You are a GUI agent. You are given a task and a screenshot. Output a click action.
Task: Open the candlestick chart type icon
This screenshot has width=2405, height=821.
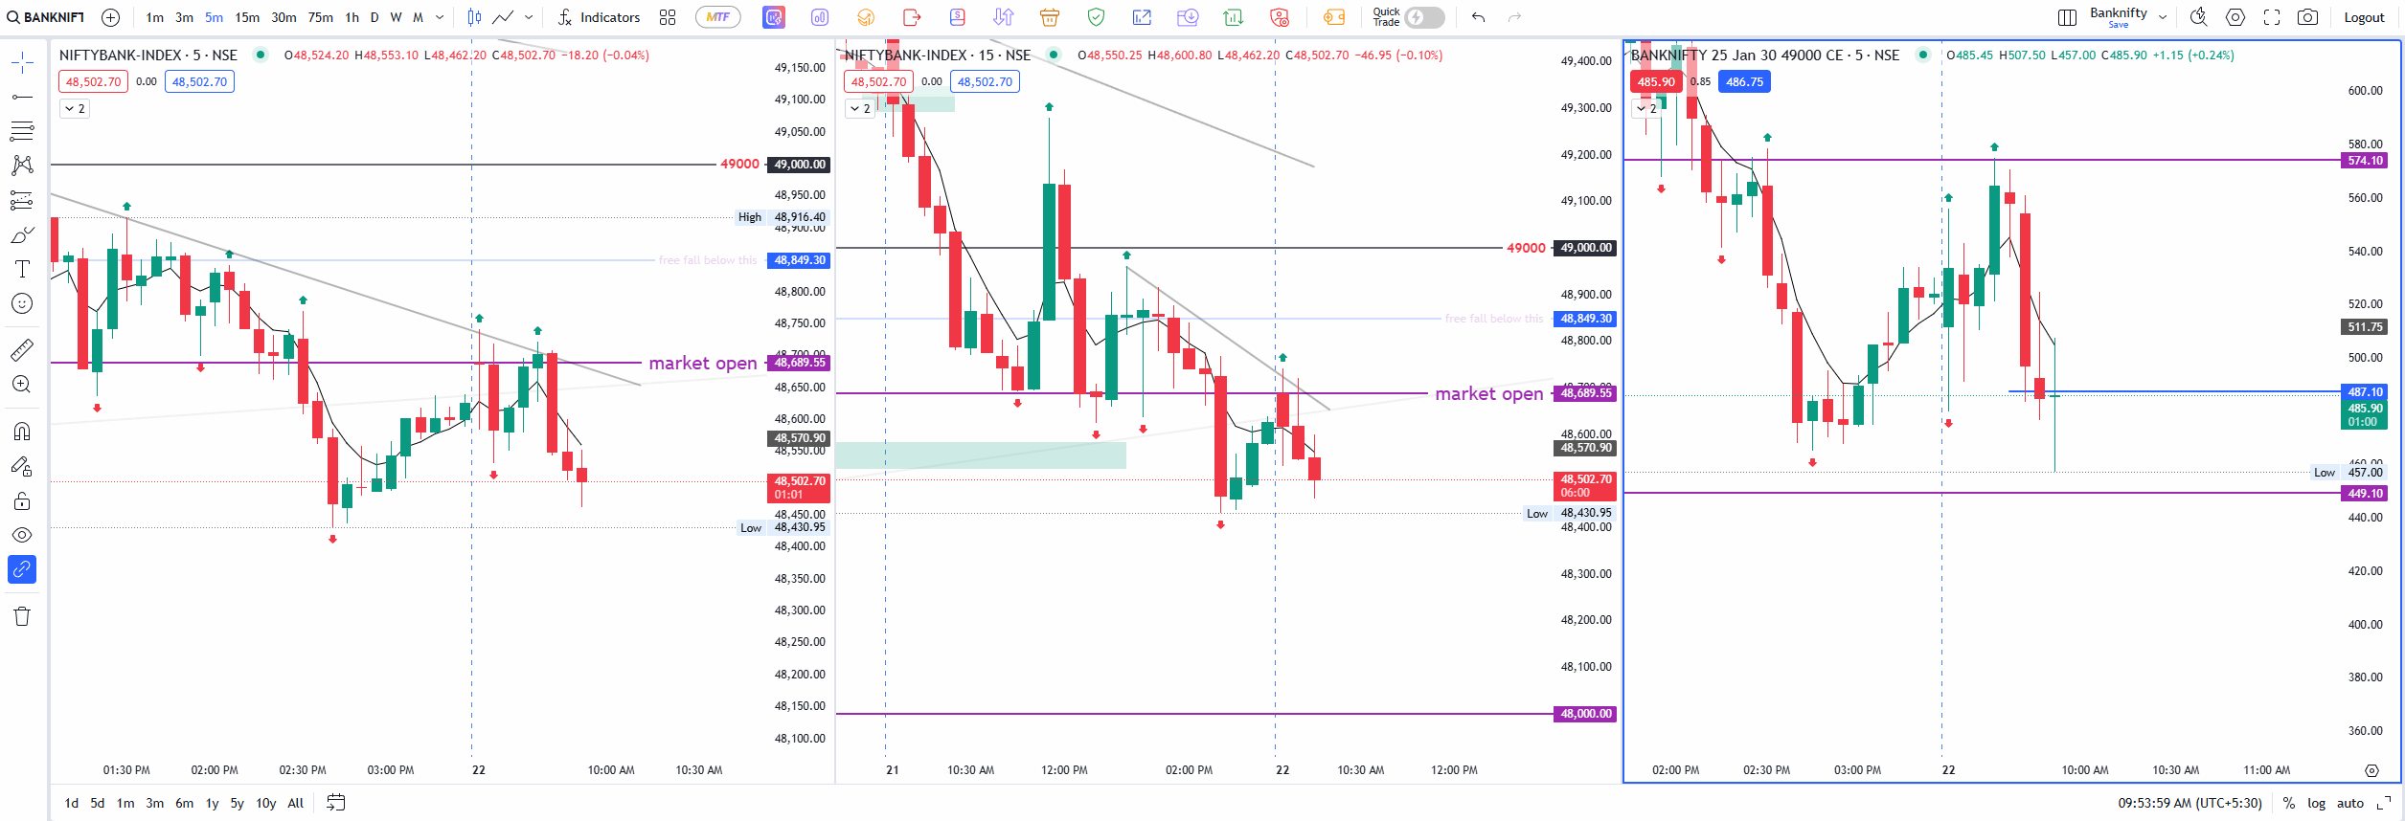coord(474,17)
